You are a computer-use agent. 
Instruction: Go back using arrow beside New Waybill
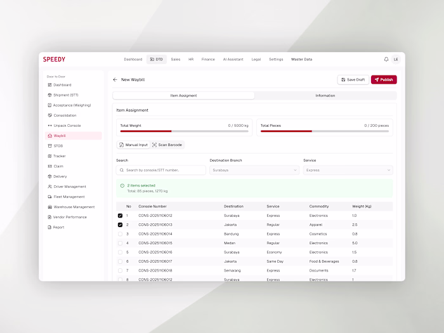point(115,79)
